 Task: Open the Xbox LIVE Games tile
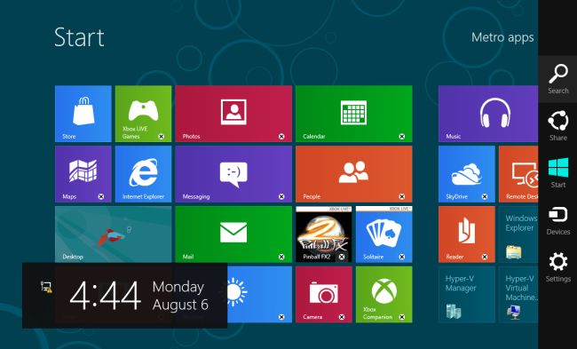click(143, 114)
